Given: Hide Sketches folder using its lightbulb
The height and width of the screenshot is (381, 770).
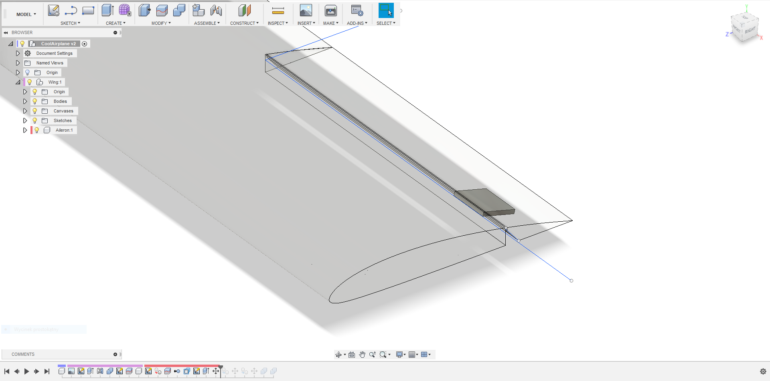Looking at the screenshot, I should [35, 120].
